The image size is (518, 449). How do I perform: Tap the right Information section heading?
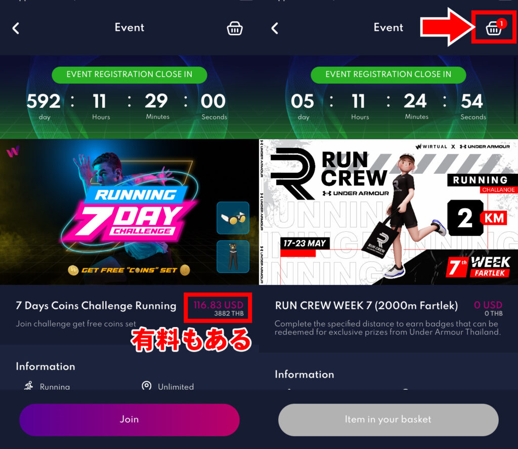(304, 374)
